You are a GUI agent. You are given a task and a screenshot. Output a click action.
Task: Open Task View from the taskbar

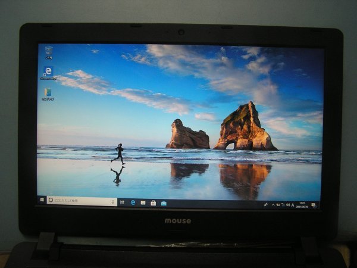(x=122, y=202)
